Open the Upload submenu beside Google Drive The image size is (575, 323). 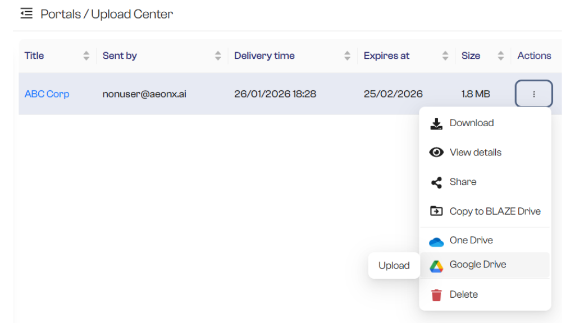[x=394, y=265]
